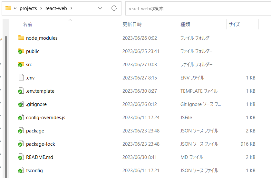The width and height of the screenshot is (271, 178).
Task: Open the address bar history dropdown
Action: click(100, 8)
